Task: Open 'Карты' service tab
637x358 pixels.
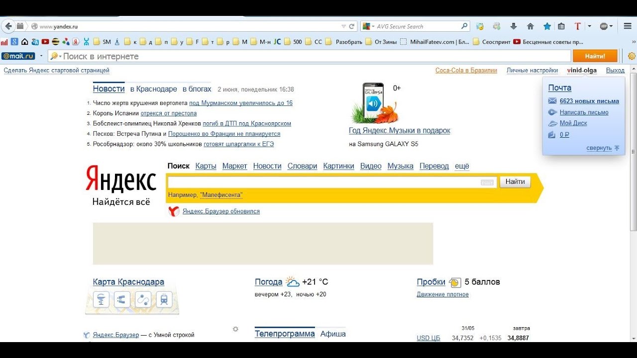Action: pyautogui.click(x=206, y=166)
